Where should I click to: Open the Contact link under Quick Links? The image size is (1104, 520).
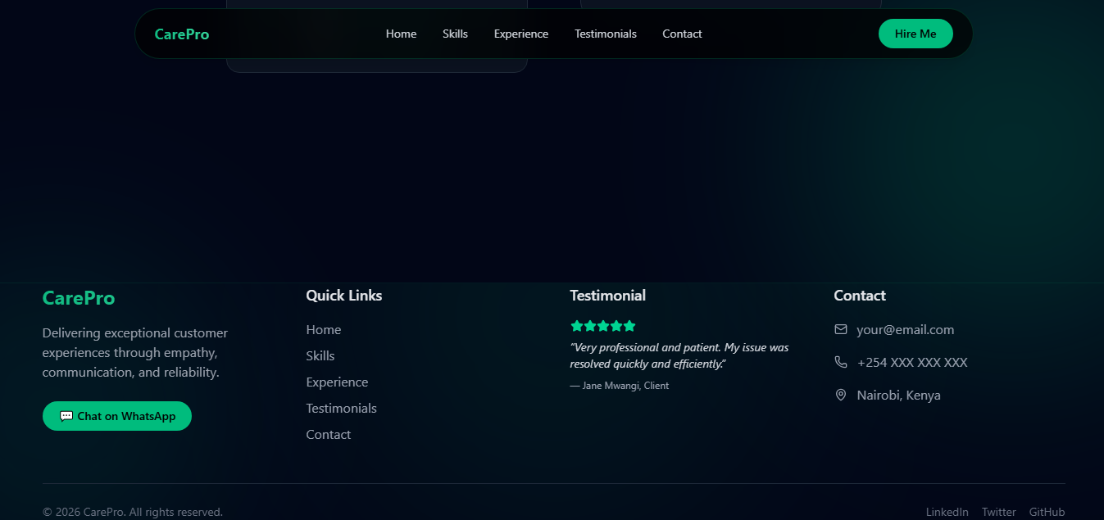click(x=329, y=434)
